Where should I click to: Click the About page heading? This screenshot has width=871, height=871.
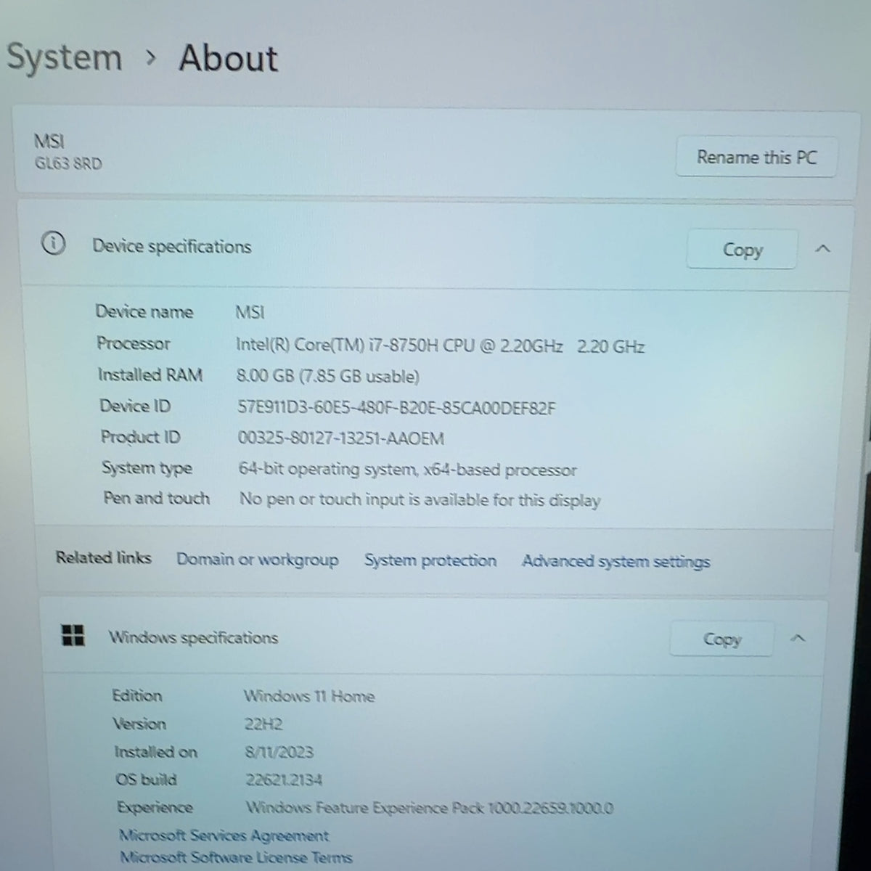coord(228,58)
